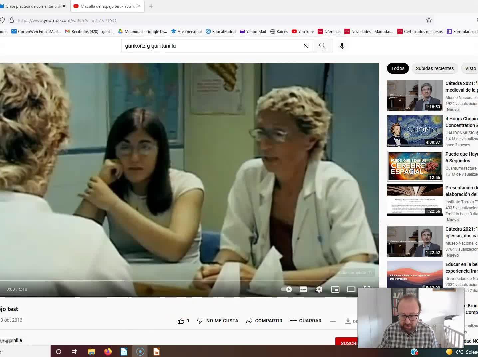The height and width of the screenshot is (357, 478).
Task: Click QuantumFracture channel name
Action: 461,168
